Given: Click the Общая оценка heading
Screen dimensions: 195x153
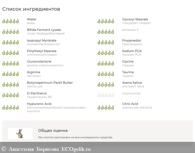Looking at the screenshot, I should pos(53,131).
